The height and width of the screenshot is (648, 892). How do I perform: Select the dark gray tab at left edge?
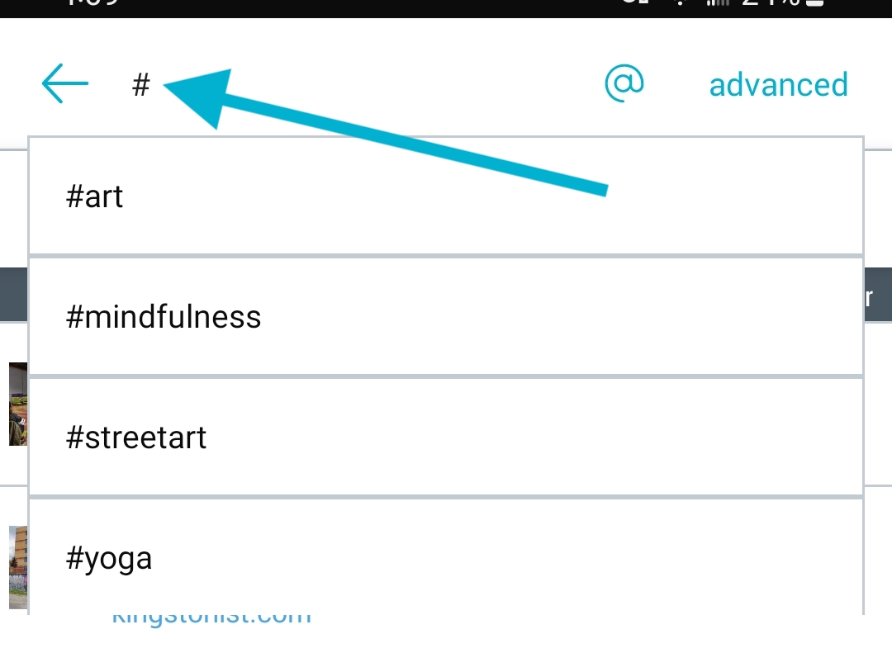[14, 295]
